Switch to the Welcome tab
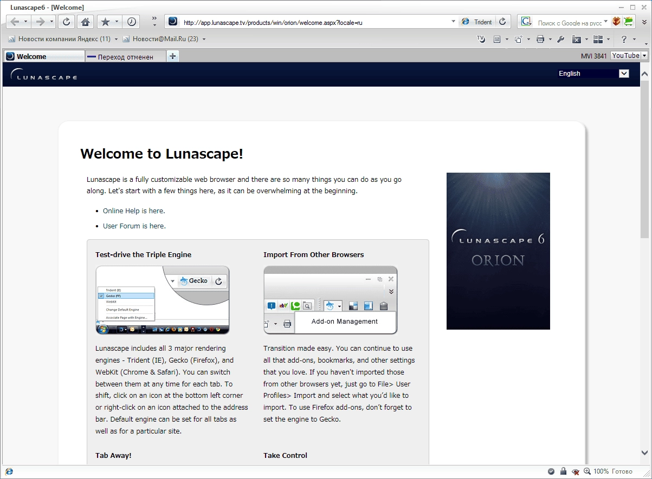Screen dimensions: 652x479 coord(44,56)
